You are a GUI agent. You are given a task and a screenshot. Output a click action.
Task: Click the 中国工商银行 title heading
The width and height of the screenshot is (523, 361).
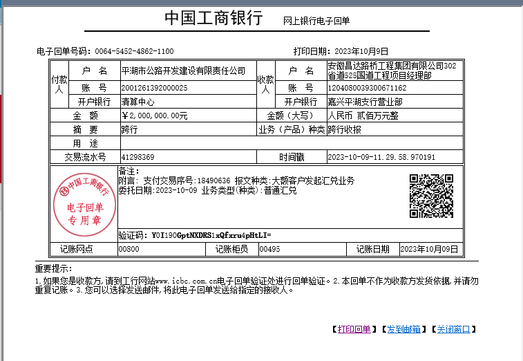pos(213,19)
